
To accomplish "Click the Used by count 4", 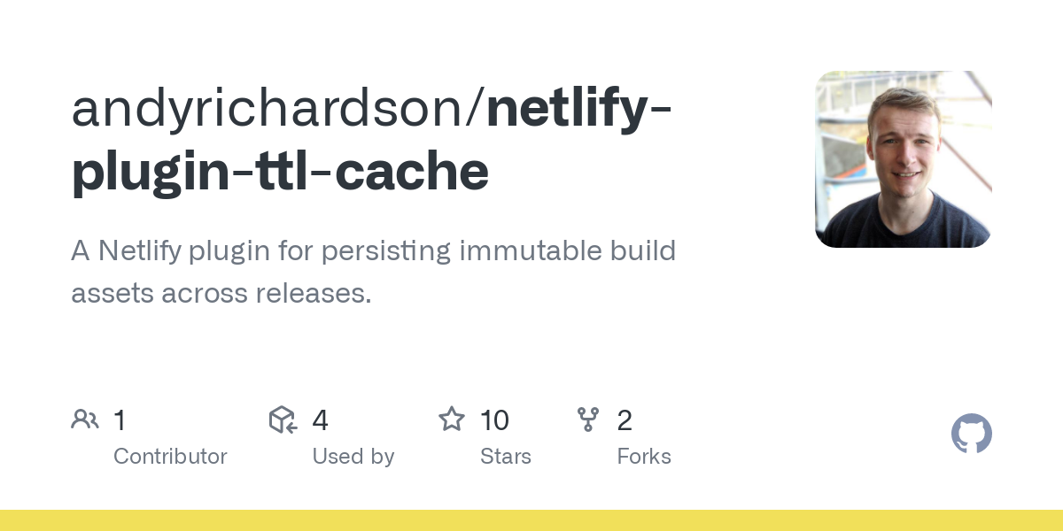I will click(x=320, y=420).
